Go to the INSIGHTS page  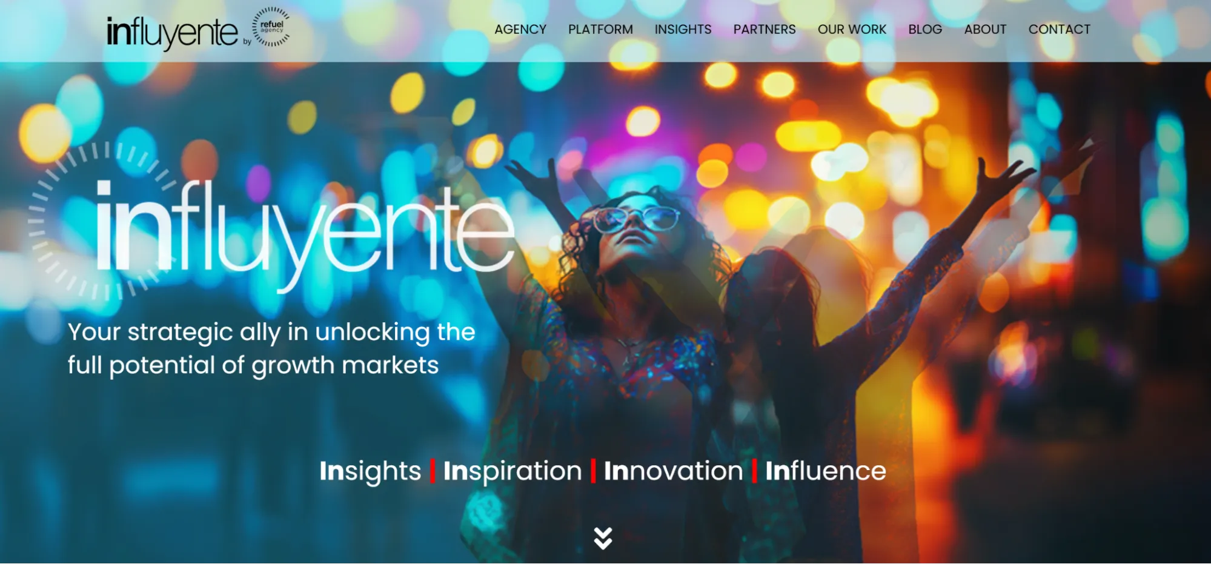tap(683, 29)
